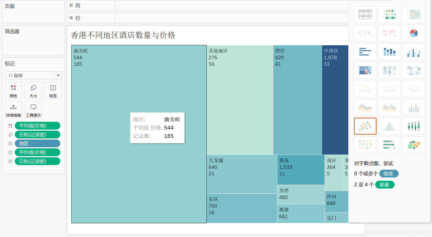The image size is (432, 237).
Task: Select the heat map chart type
Action: pos(389,15)
